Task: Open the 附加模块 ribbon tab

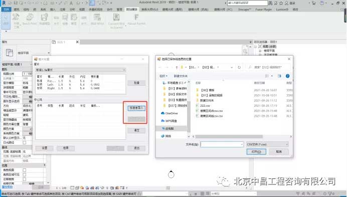Action: pyautogui.click(x=132, y=10)
